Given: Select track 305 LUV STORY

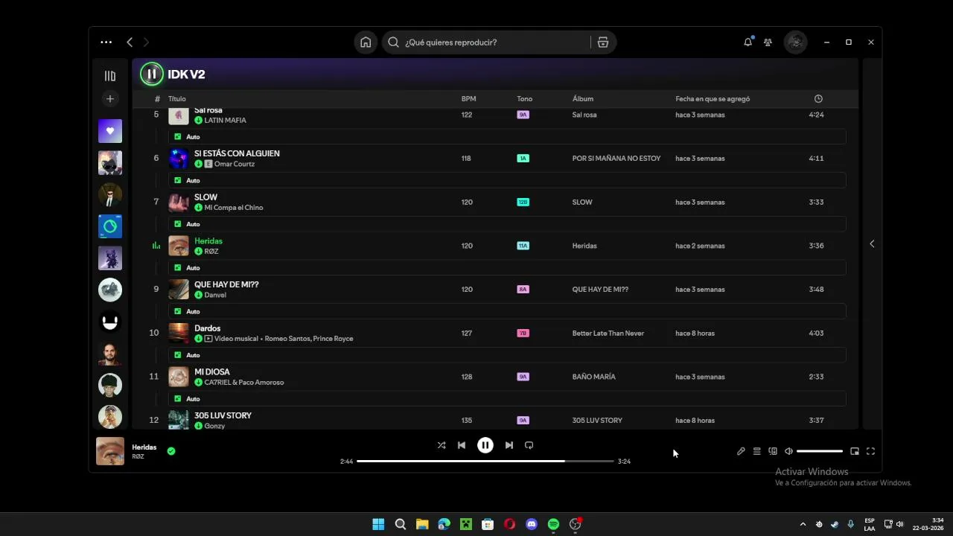Looking at the screenshot, I should pos(223,415).
